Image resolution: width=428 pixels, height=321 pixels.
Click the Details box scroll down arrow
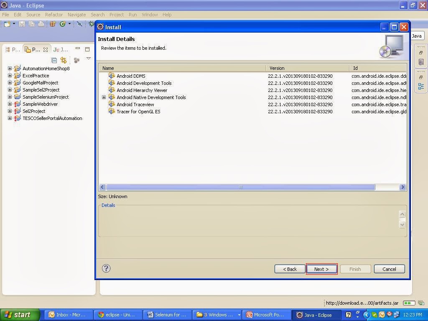coord(402,224)
